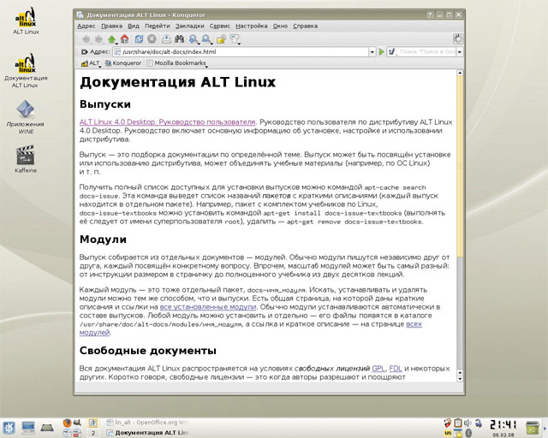Open the ALT Linux desktop icon
This screenshot has width=548, height=438.
pyautogui.click(x=26, y=21)
